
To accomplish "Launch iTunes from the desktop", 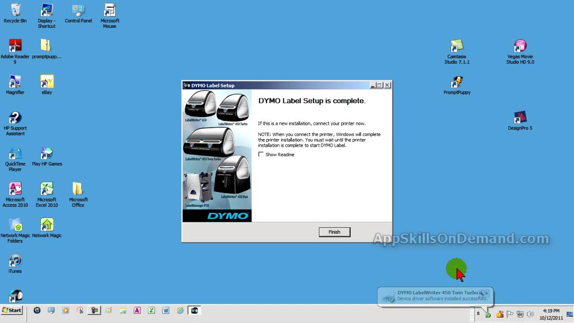I will 15,264.
